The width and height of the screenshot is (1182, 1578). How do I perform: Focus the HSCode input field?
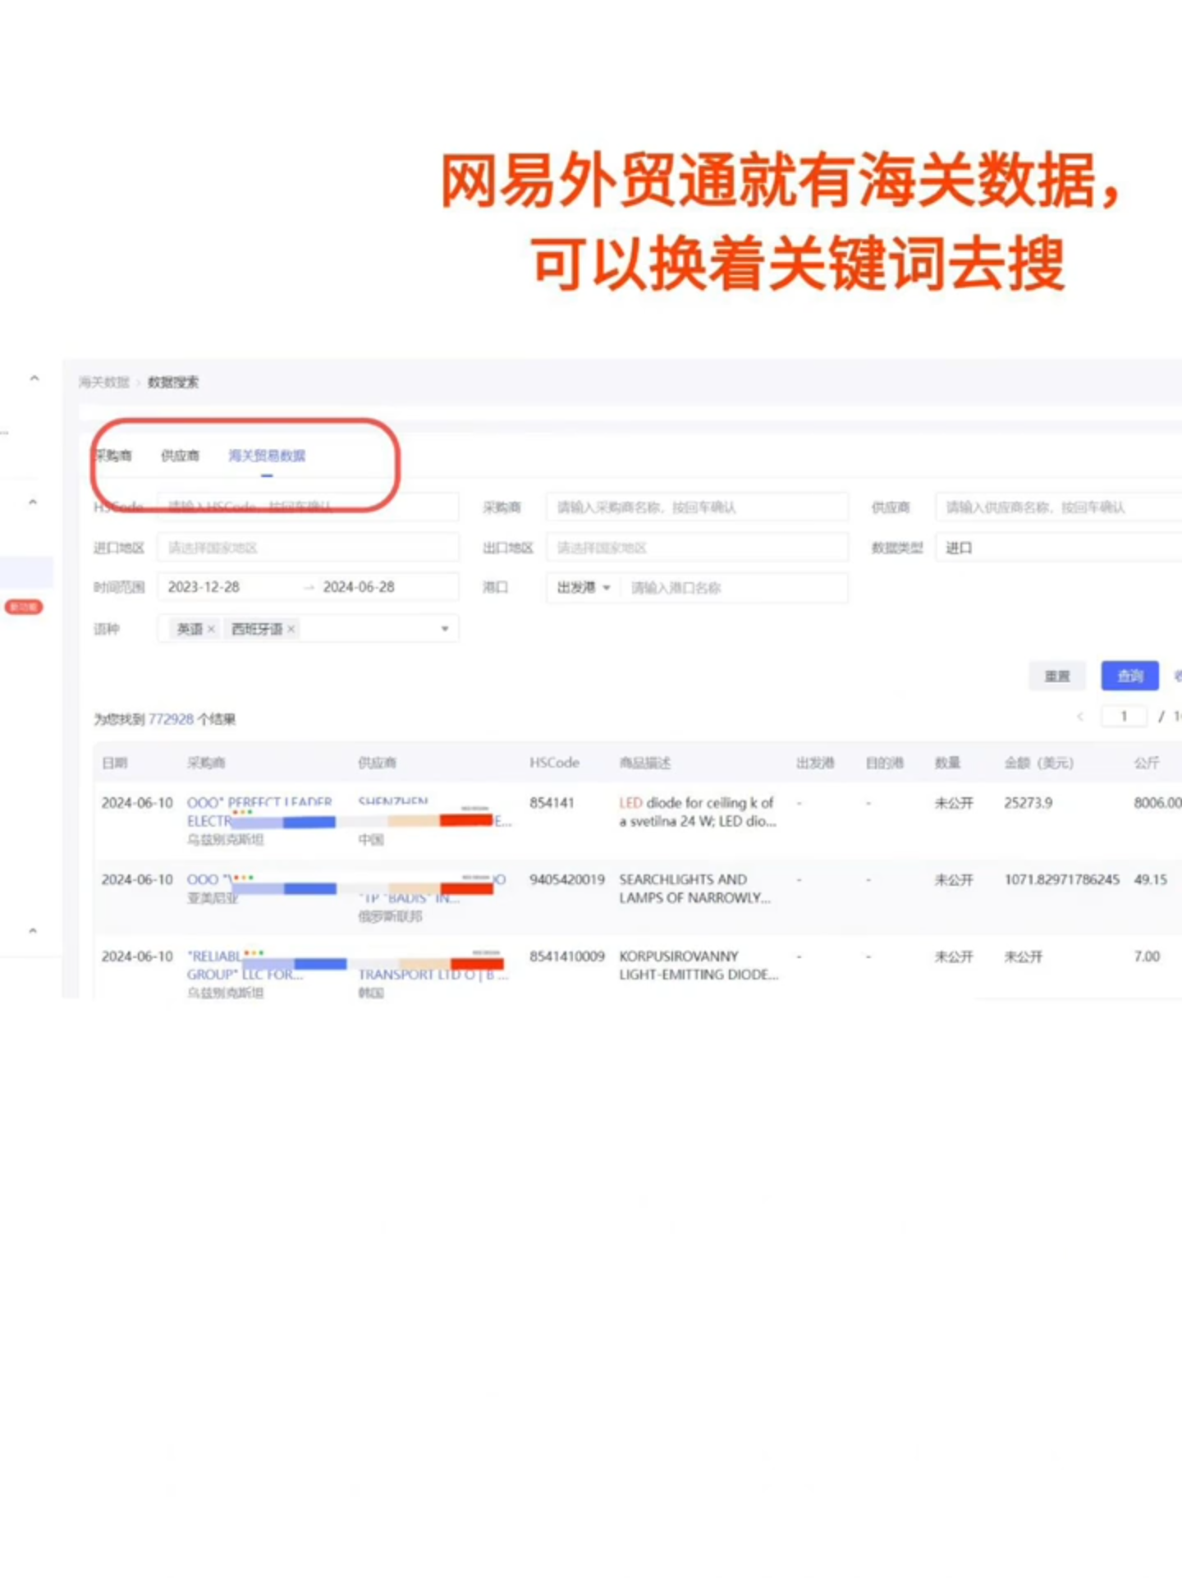(x=308, y=507)
